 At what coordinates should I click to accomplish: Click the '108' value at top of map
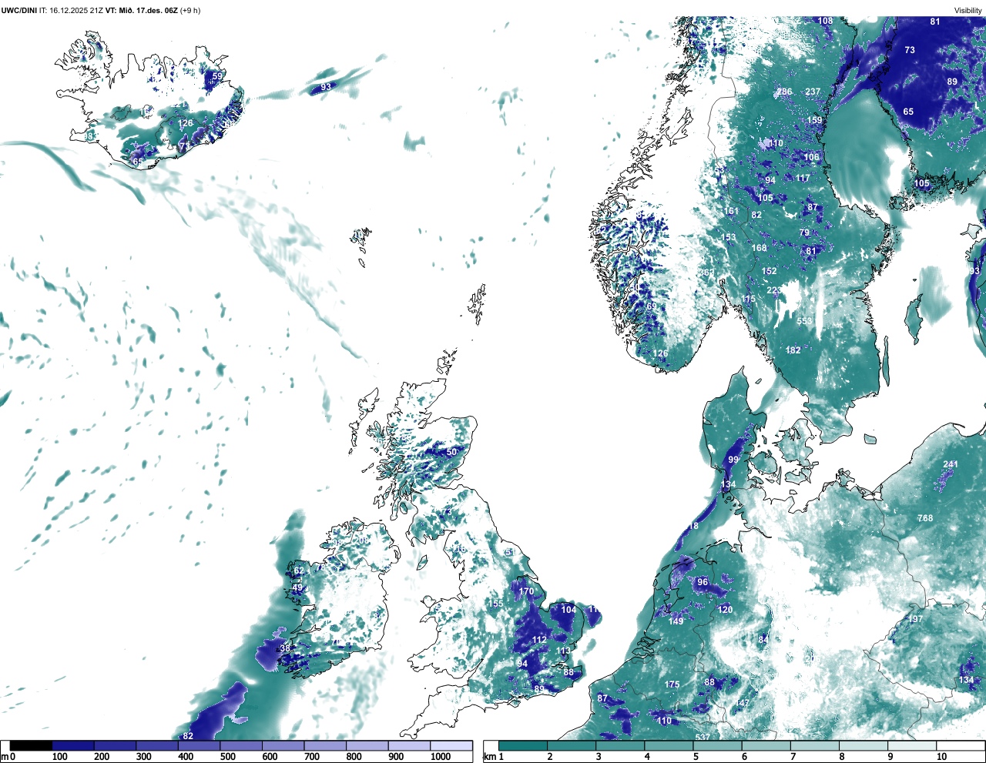(x=825, y=22)
